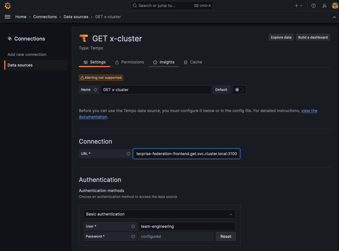The image size is (339, 251).
Task: Open the Basic authentication method dropdown
Action: [x=159, y=214]
